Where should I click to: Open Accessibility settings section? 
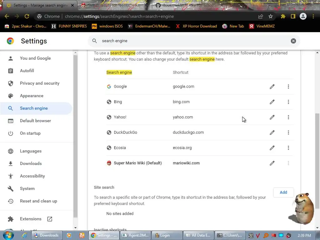coord(32,176)
